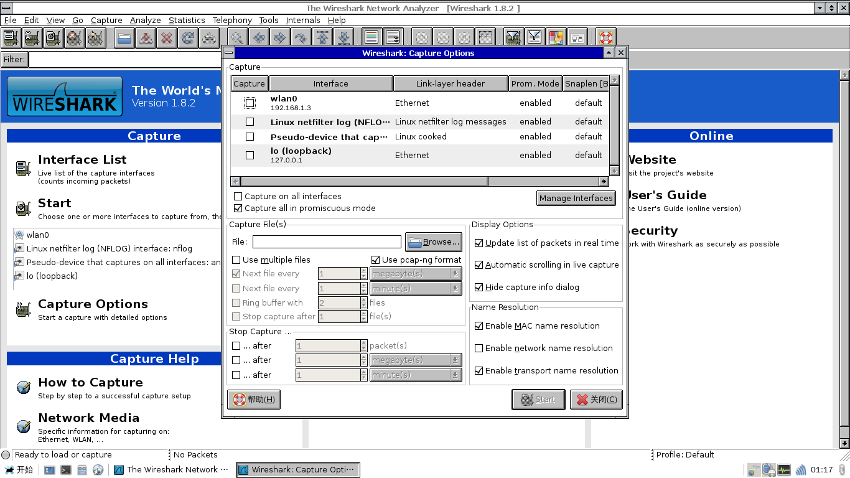Screen dimensions: 850x478
Task: Check the wlan0 interface capture checkbox
Action: coord(250,103)
